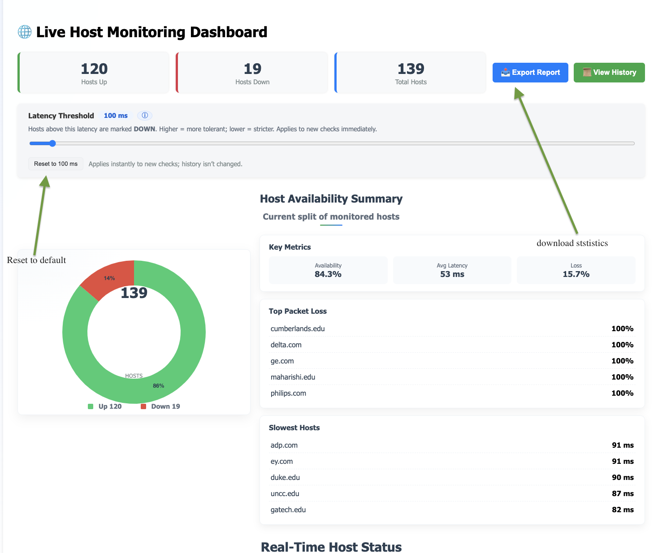The width and height of the screenshot is (658, 553).
Task: Click the 90 ms value for duke.edu
Action: coord(623,477)
